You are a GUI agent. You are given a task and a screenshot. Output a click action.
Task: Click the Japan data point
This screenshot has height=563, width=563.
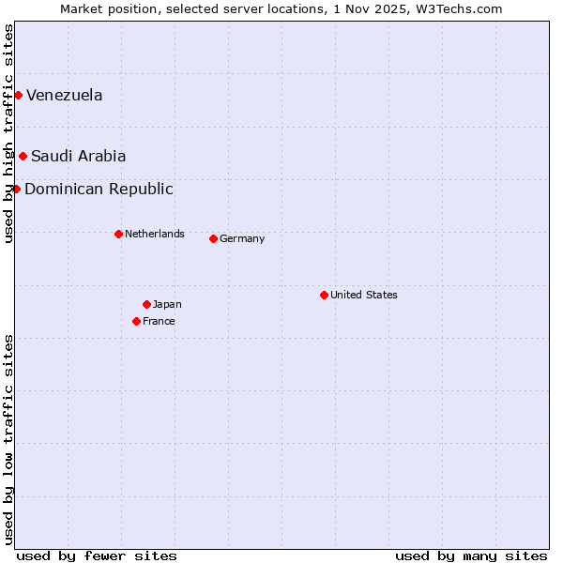[146, 304]
